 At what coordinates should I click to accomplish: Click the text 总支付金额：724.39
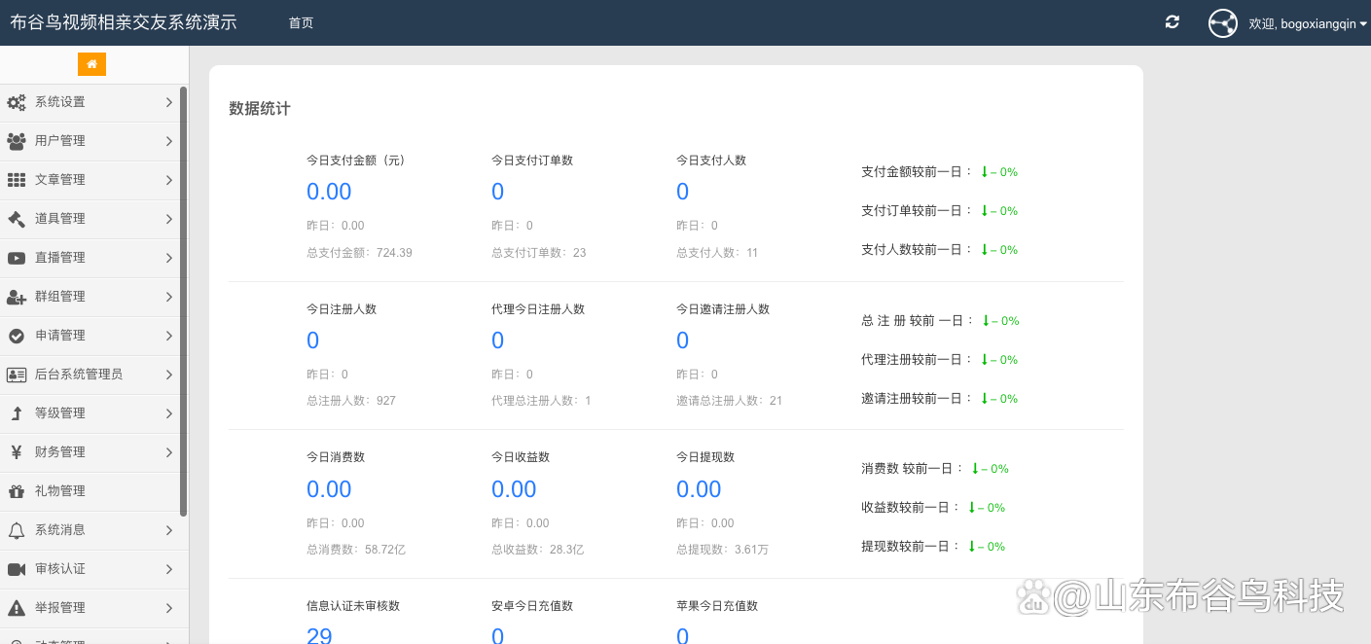[359, 253]
